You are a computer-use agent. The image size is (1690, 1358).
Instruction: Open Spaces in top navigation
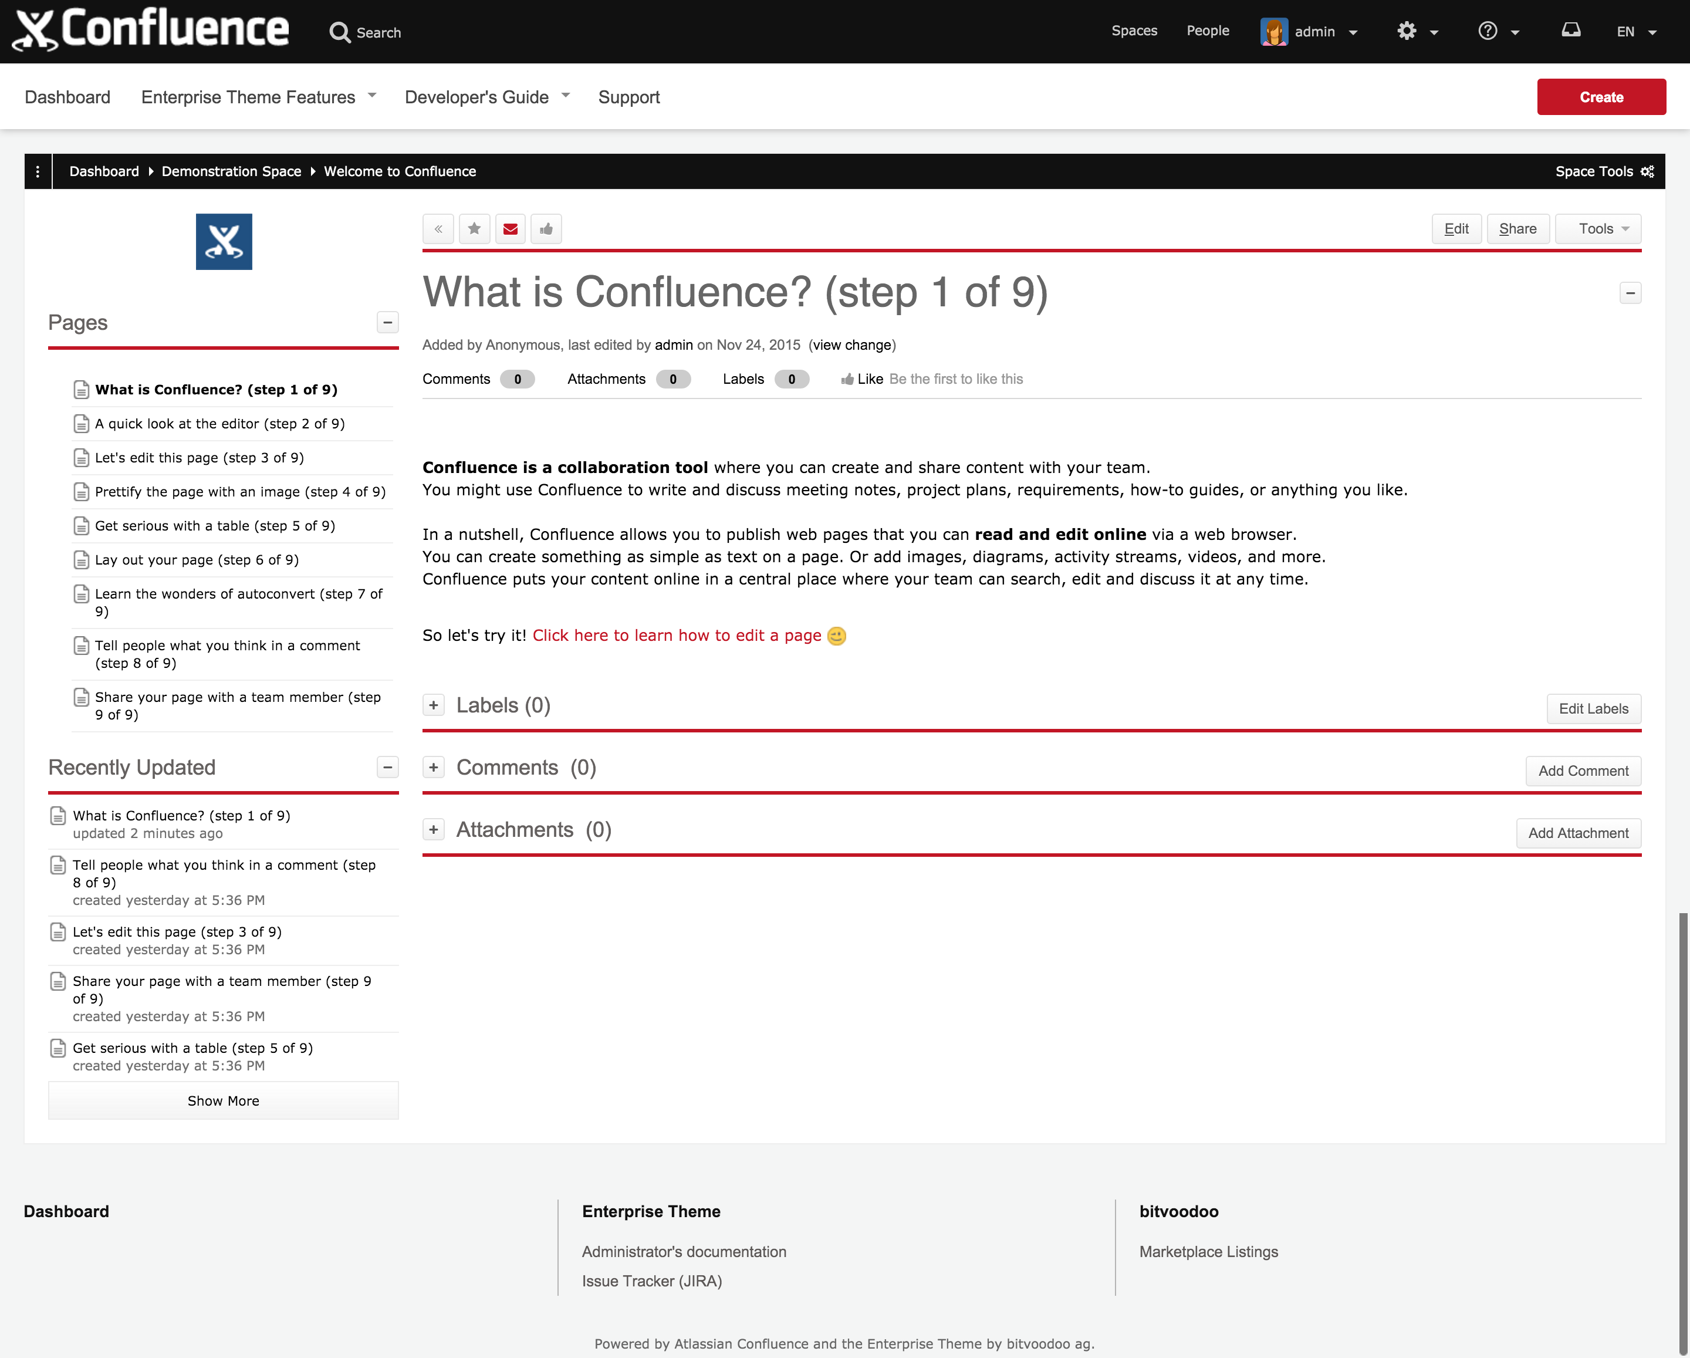tap(1134, 31)
